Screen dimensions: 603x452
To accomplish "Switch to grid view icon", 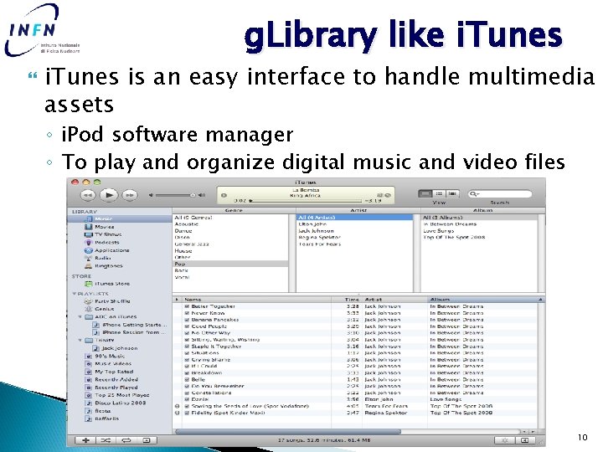I will coord(439,193).
